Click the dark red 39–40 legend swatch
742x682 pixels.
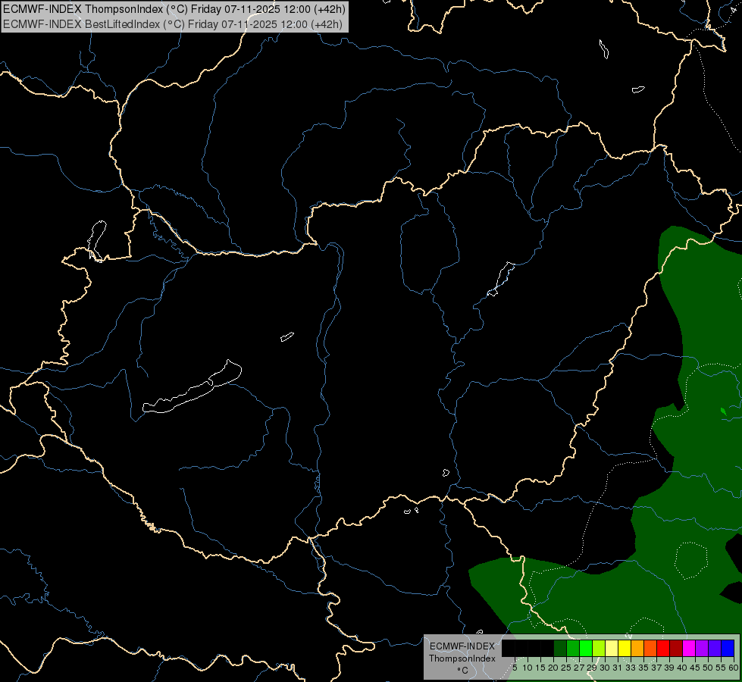(676, 649)
